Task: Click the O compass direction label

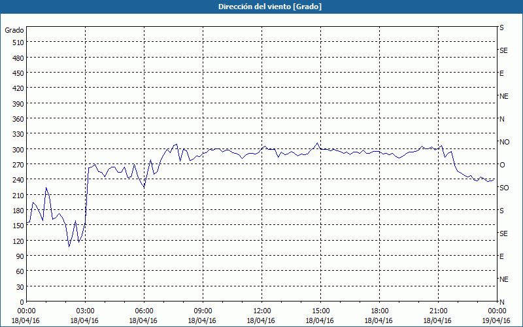Action: [502, 165]
